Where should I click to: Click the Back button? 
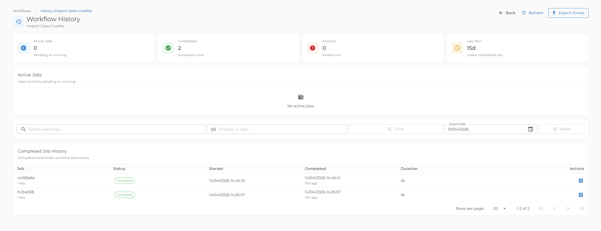tap(507, 13)
